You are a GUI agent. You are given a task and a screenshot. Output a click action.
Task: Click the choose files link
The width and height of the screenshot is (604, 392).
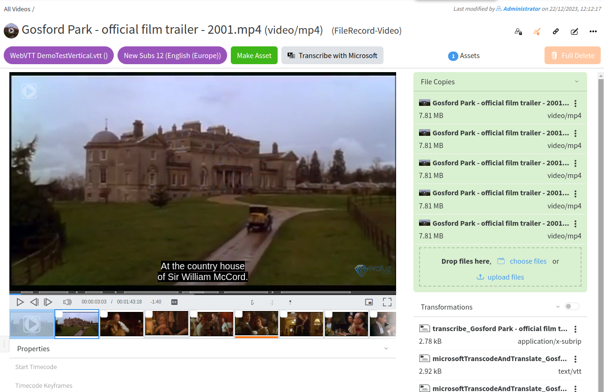pos(528,261)
